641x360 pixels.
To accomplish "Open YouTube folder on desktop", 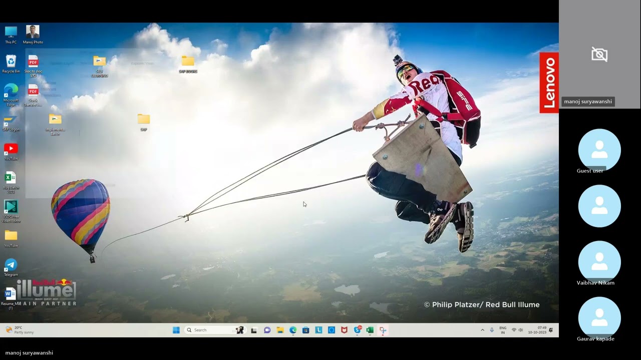I will (x=11, y=239).
